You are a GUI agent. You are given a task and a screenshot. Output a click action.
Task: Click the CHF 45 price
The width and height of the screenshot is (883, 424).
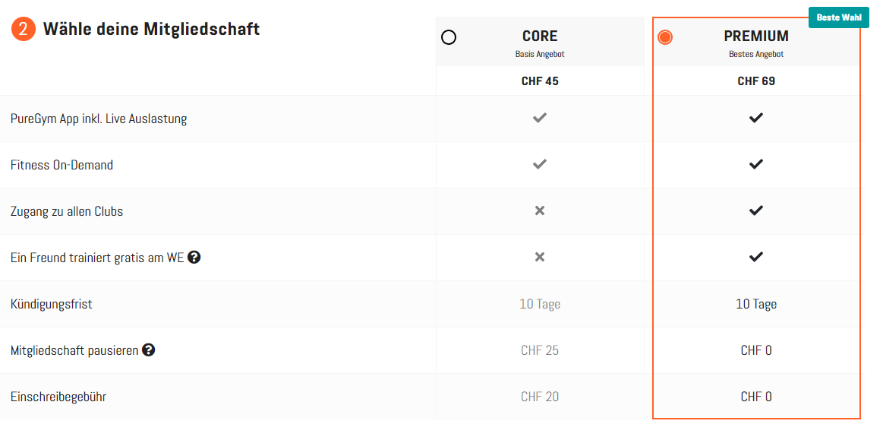coord(540,81)
